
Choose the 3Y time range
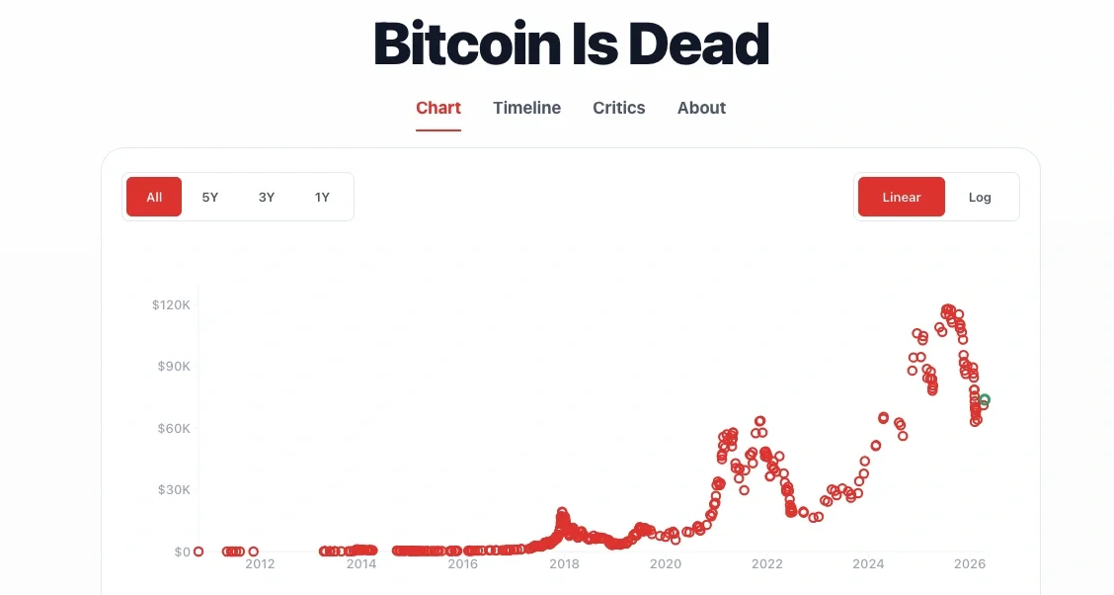267,197
